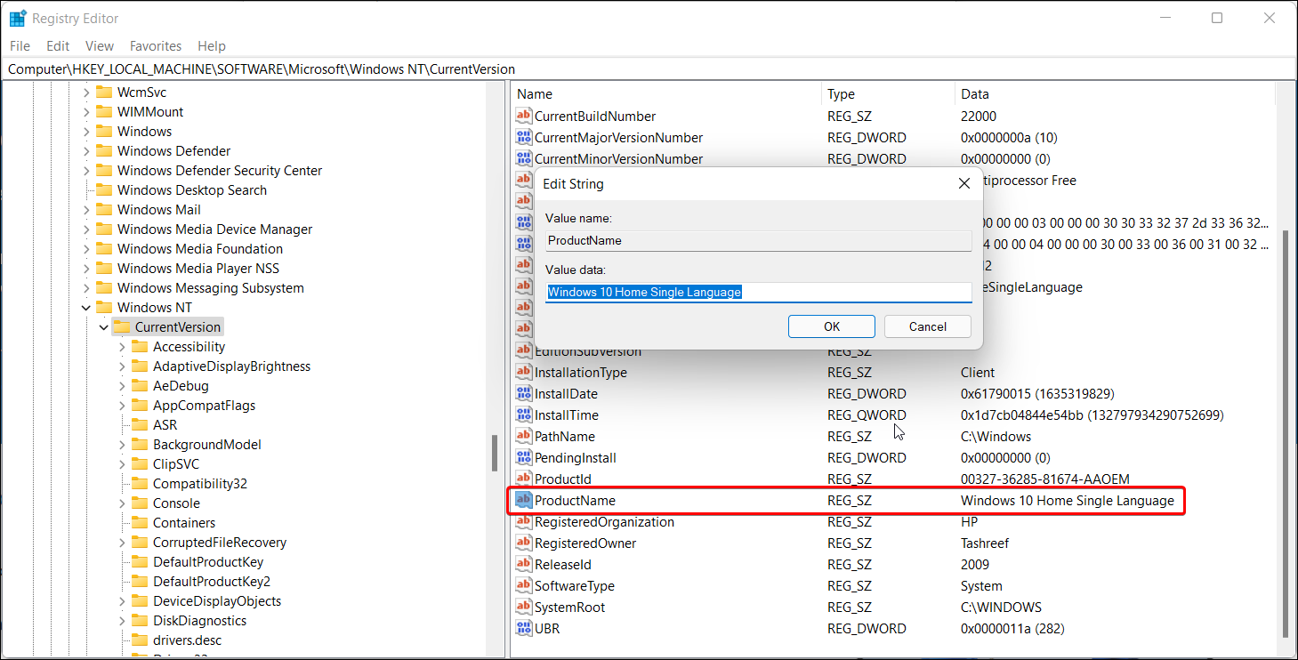Click the CurrentMajorVersionNumber DWORD value icon
Image resolution: width=1298 pixels, height=660 pixels.
click(524, 138)
